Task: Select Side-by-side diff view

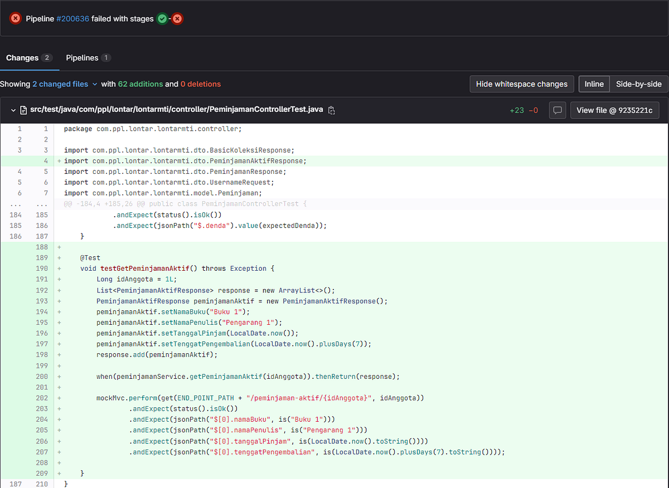Action: pos(638,84)
